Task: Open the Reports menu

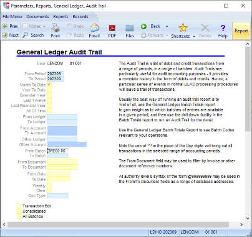Action: click(61, 17)
